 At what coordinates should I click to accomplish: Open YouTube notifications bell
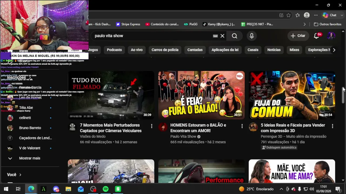pos(316,36)
